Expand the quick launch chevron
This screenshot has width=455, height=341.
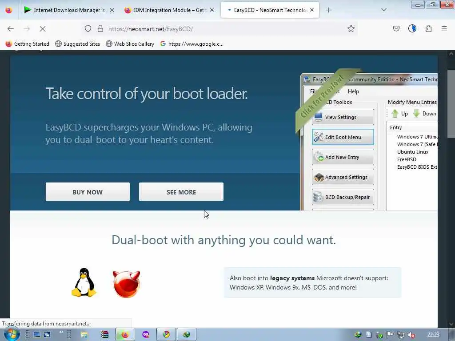coord(61,332)
